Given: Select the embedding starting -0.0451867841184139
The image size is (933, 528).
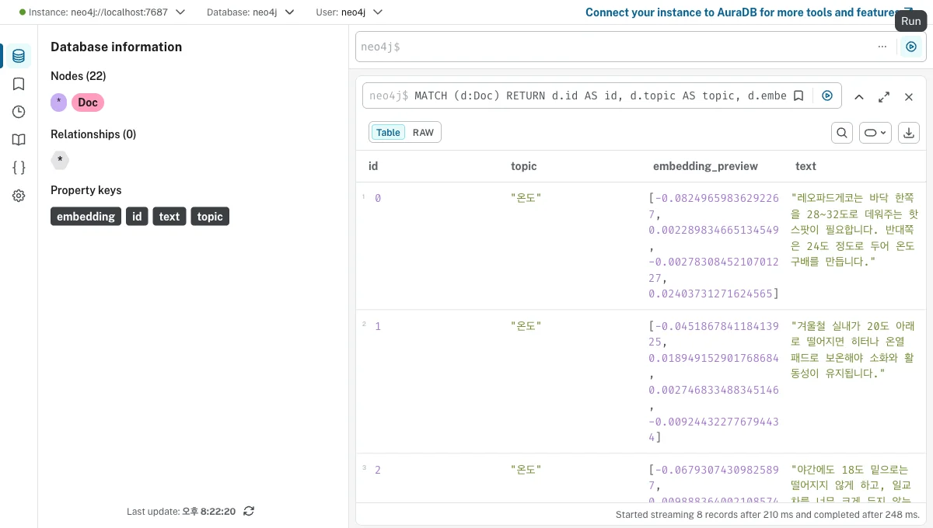Looking at the screenshot, I should [x=714, y=382].
